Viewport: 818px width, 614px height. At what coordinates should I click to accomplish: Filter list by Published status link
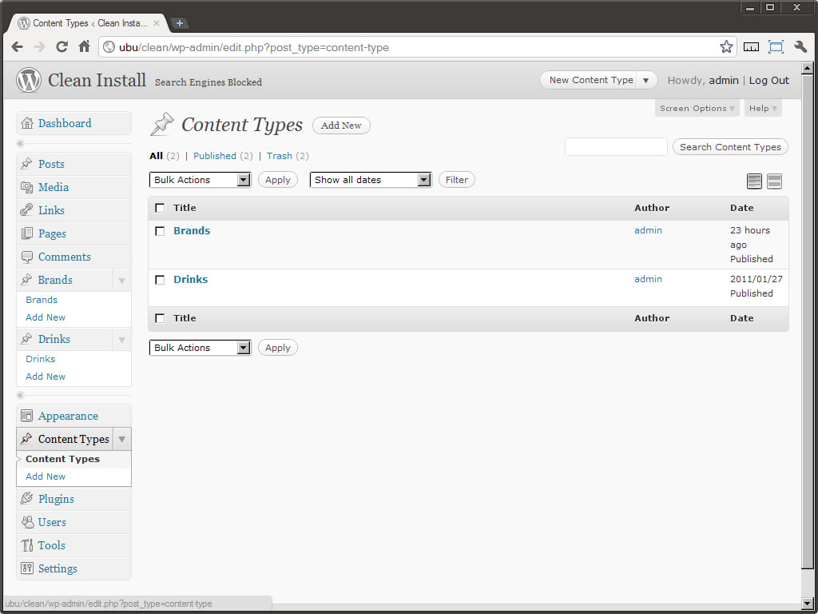pyautogui.click(x=214, y=156)
